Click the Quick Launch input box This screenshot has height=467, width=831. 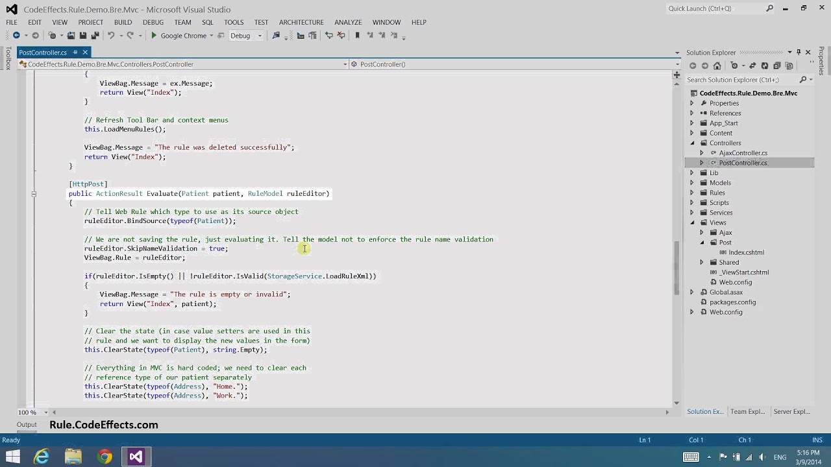pos(714,8)
